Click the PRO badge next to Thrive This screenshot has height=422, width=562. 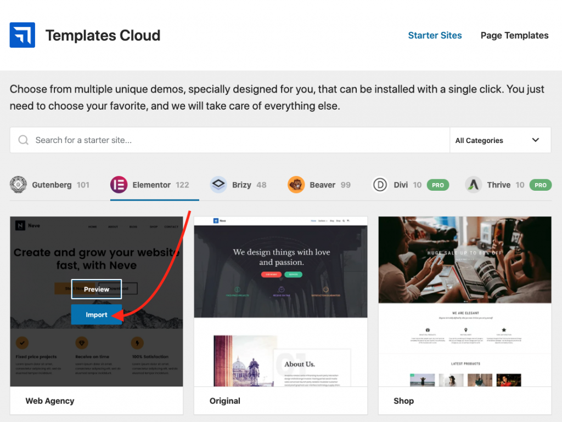click(541, 185)
